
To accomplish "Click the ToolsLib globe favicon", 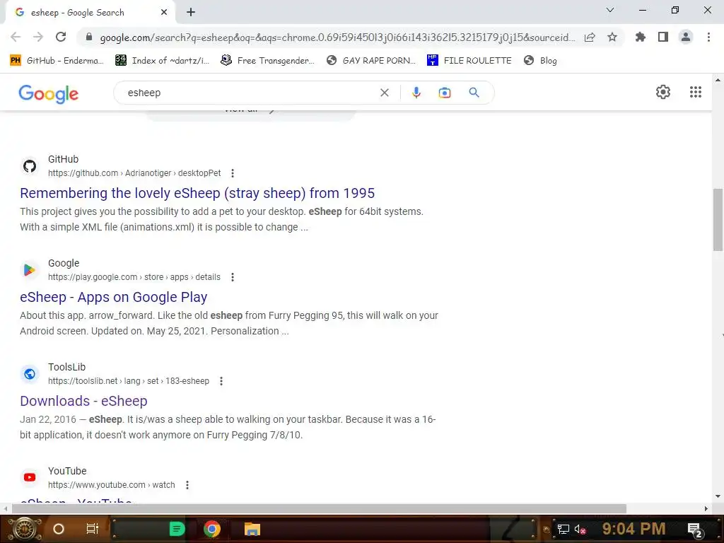I will coord(30,374).
